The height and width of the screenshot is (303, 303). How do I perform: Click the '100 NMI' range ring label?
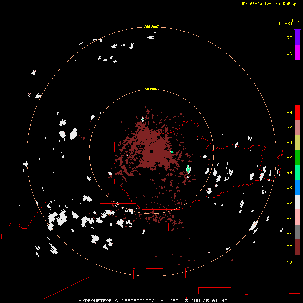click(151, 27)
